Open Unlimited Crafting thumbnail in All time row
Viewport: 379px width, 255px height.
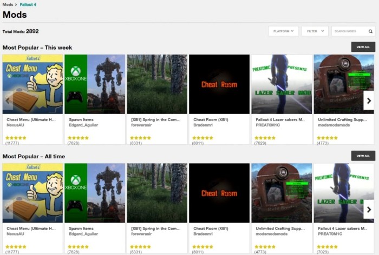[282, 193]
